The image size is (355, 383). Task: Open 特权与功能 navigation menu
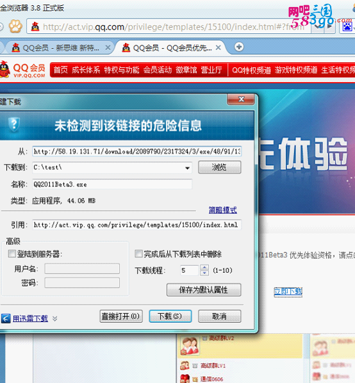point(121,70)
